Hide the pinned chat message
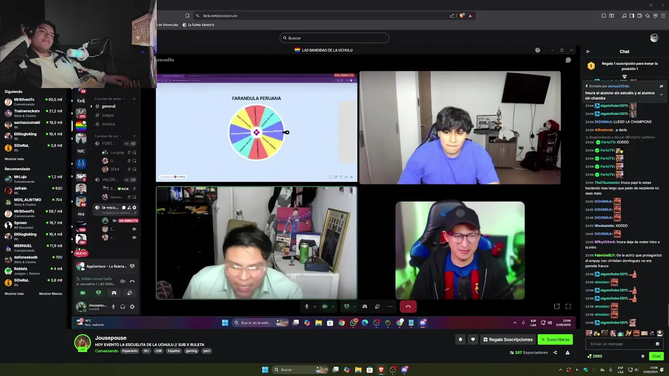 tap(661, 86)
